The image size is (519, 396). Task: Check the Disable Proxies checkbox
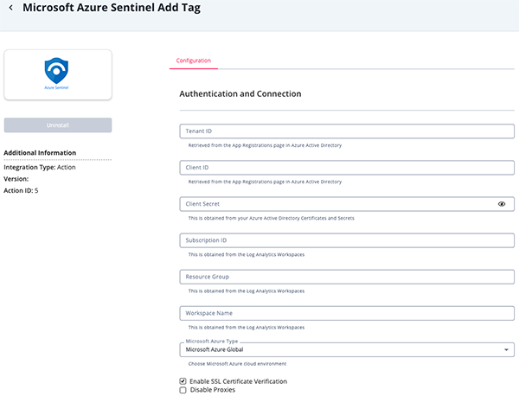[x=183, y=390]
